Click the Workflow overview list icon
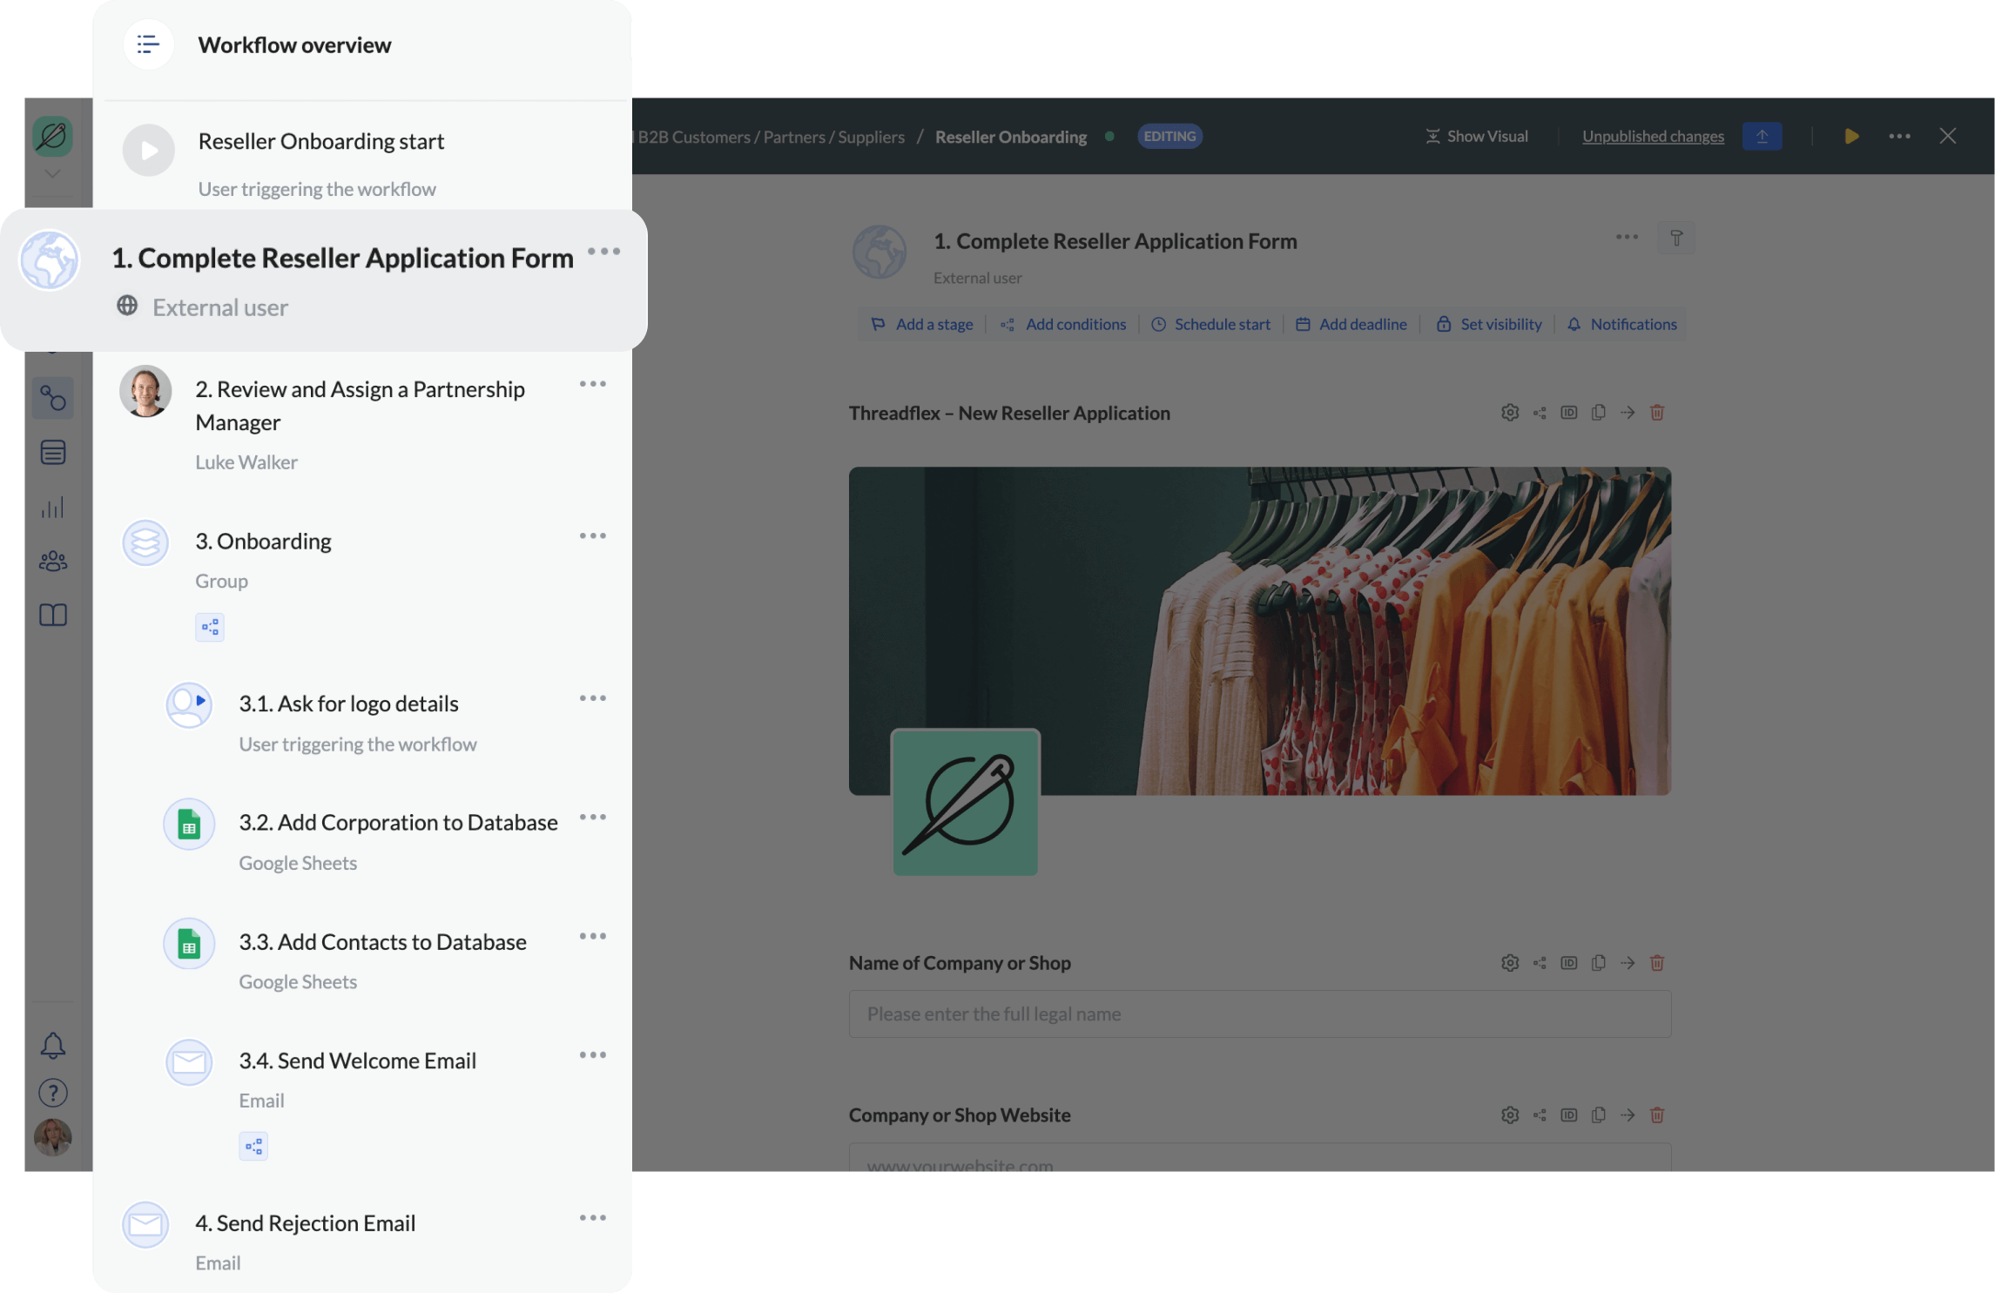The height and width of the screenshot is (1293, 1995). (148, 44)
